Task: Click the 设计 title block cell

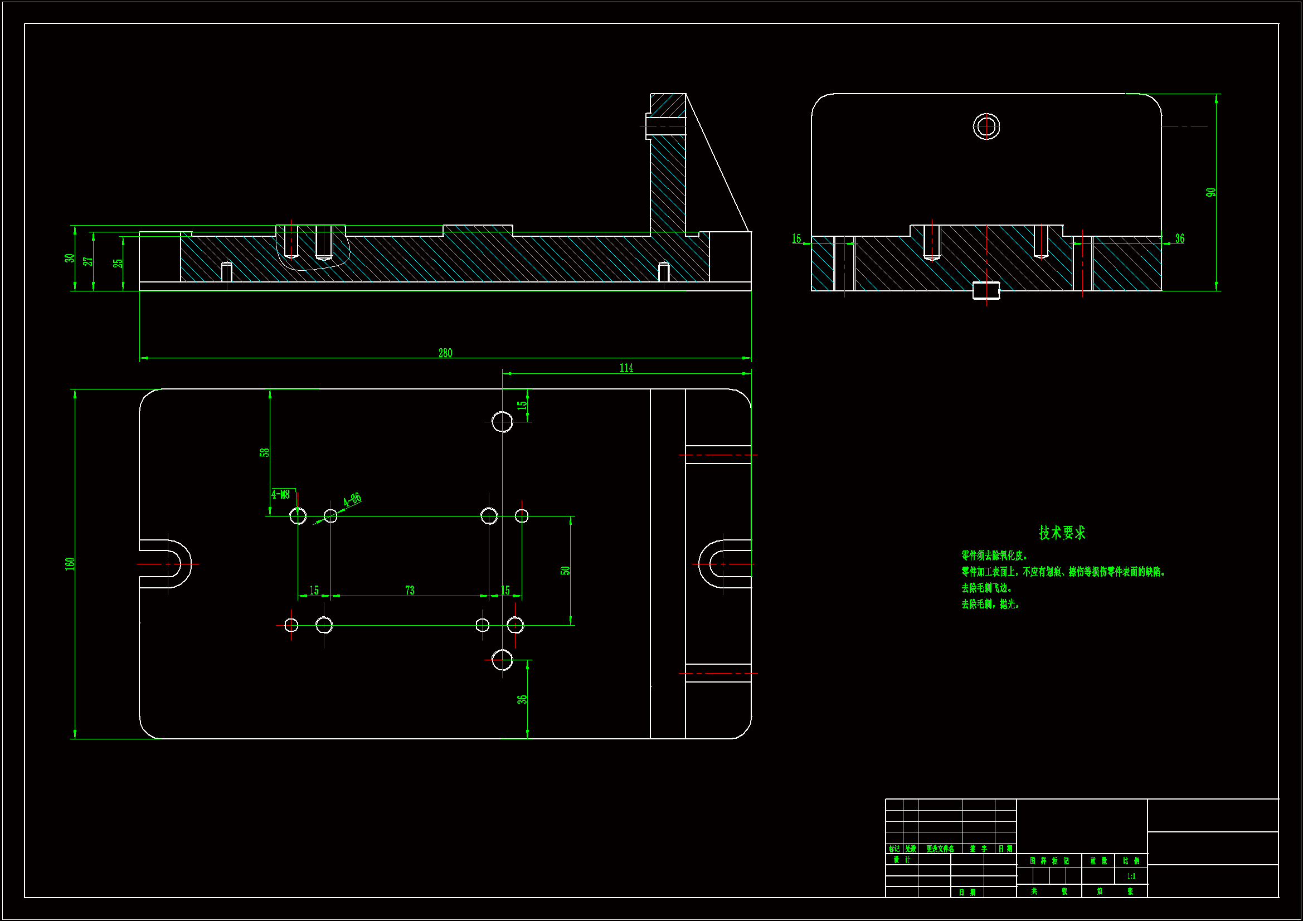Action: 901,860
